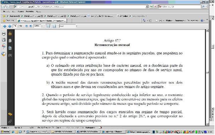
Task: Click the Feeds icon in command bar
Action: point(150,20)
